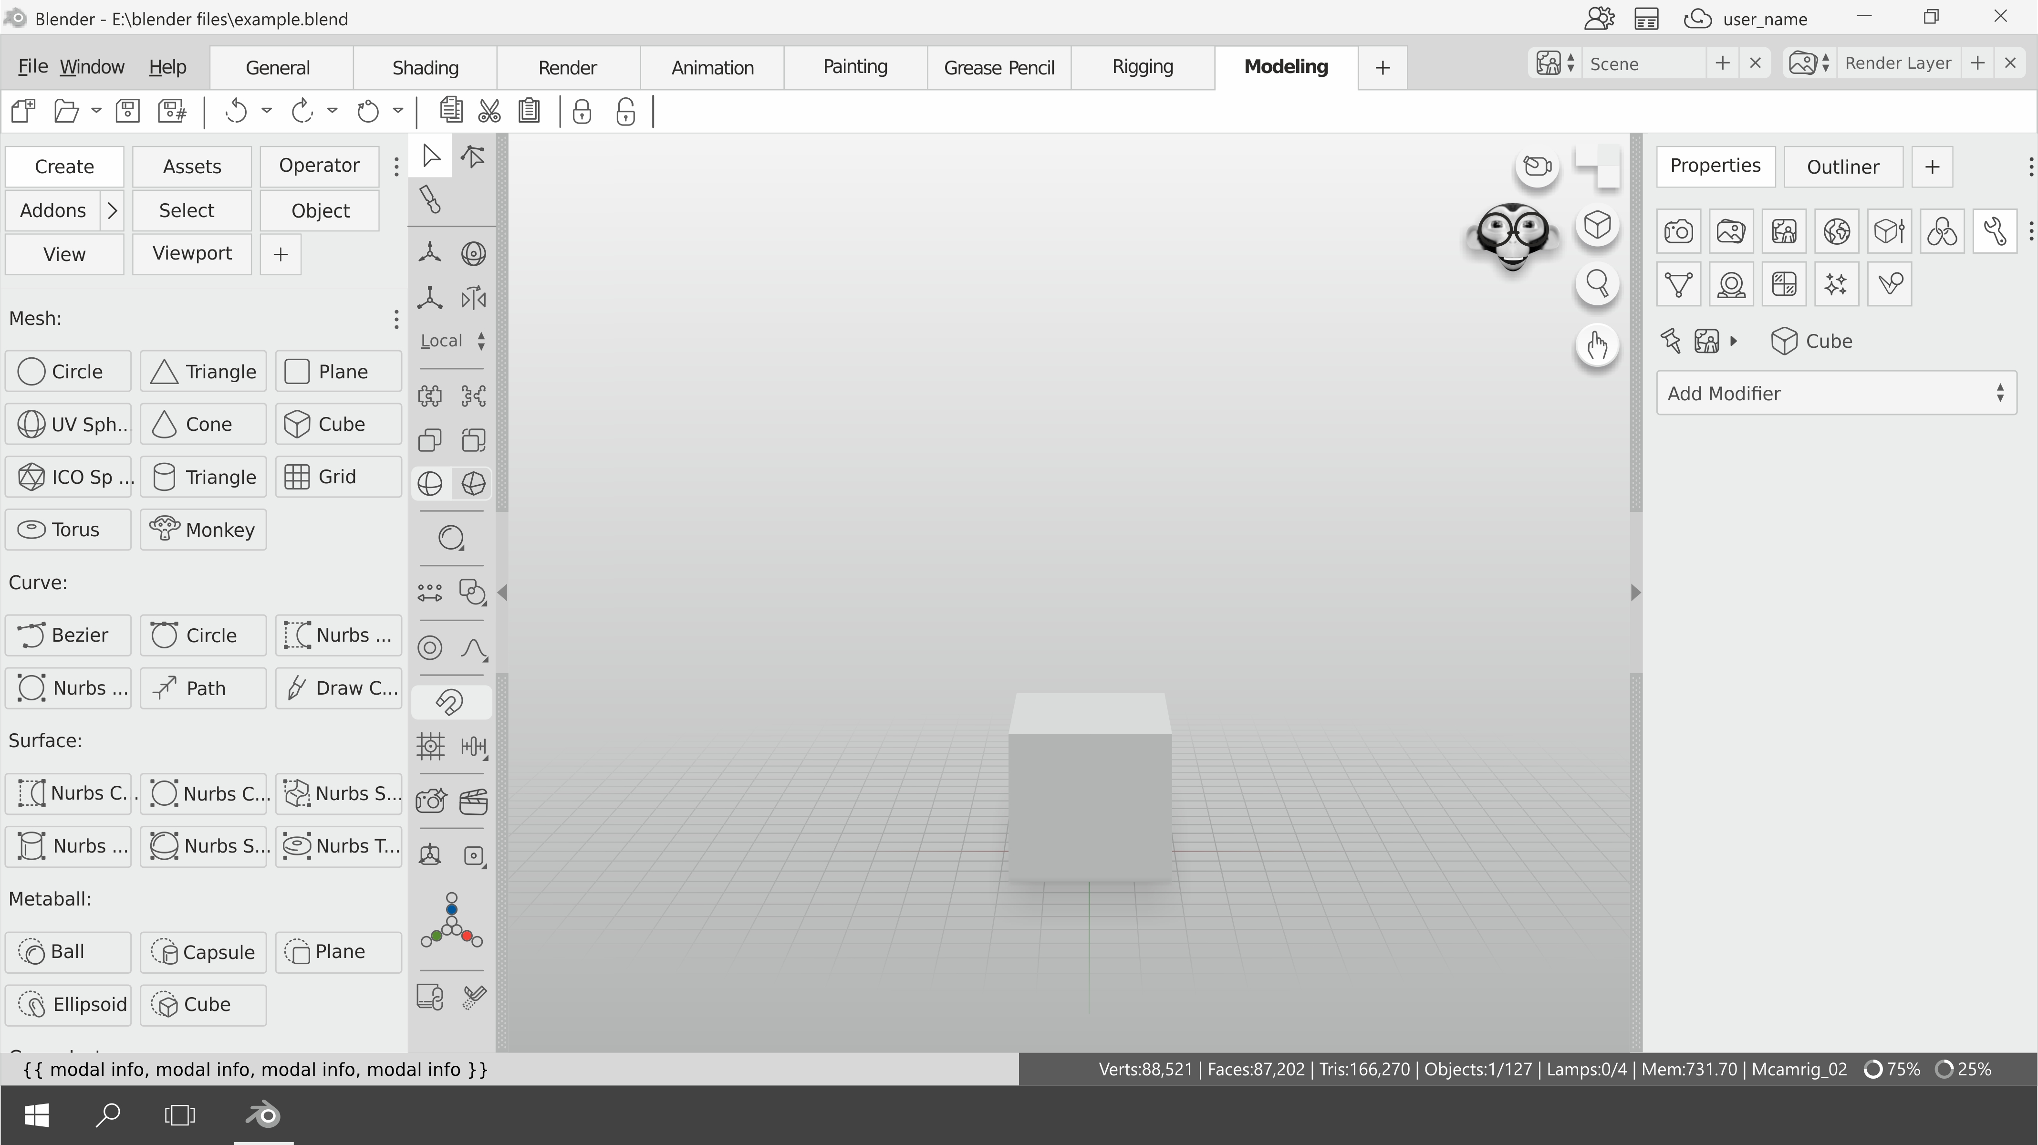Open Windows Start menu
This screenshot has width=2038, height=1145.
[36, 1116]
